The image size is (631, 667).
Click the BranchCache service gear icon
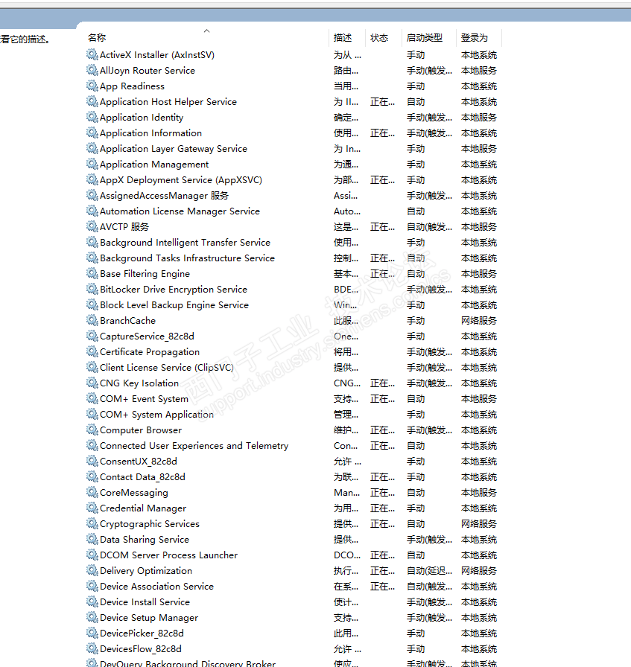coord(92,320)
